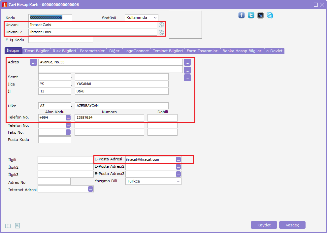
Task: Click the globe icon beside Unvanı 2
Action: point(161,32)
